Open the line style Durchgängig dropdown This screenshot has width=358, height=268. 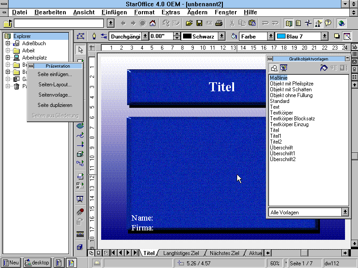coord(145,37)
